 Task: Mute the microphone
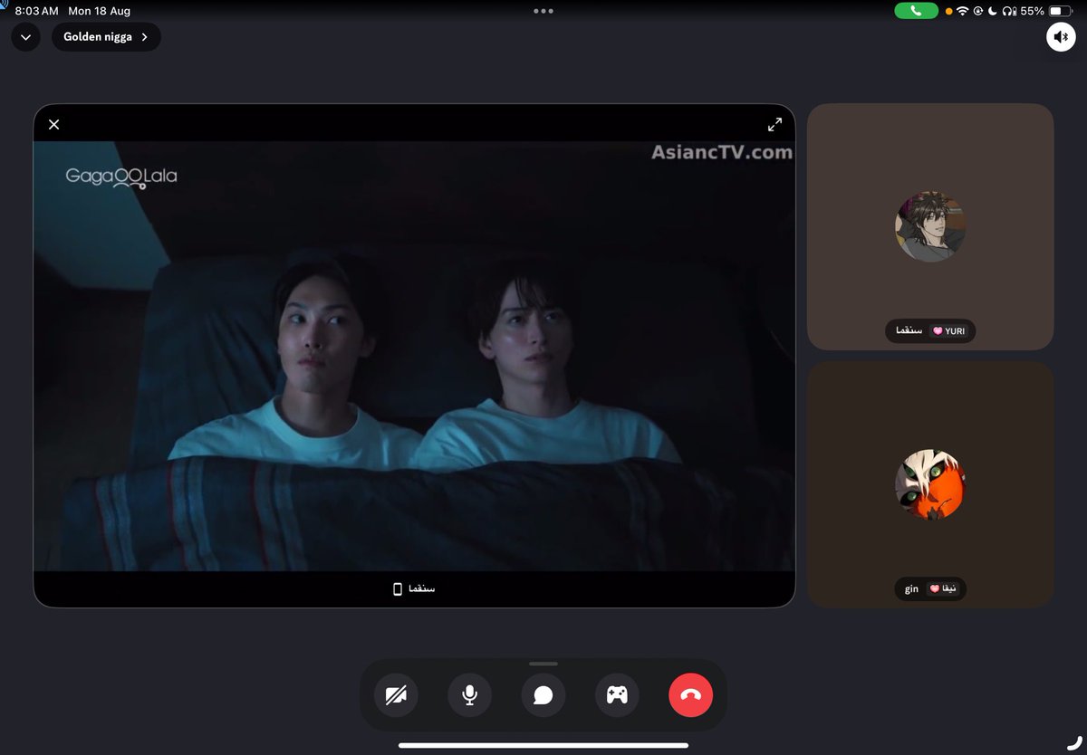coord(469,695)
